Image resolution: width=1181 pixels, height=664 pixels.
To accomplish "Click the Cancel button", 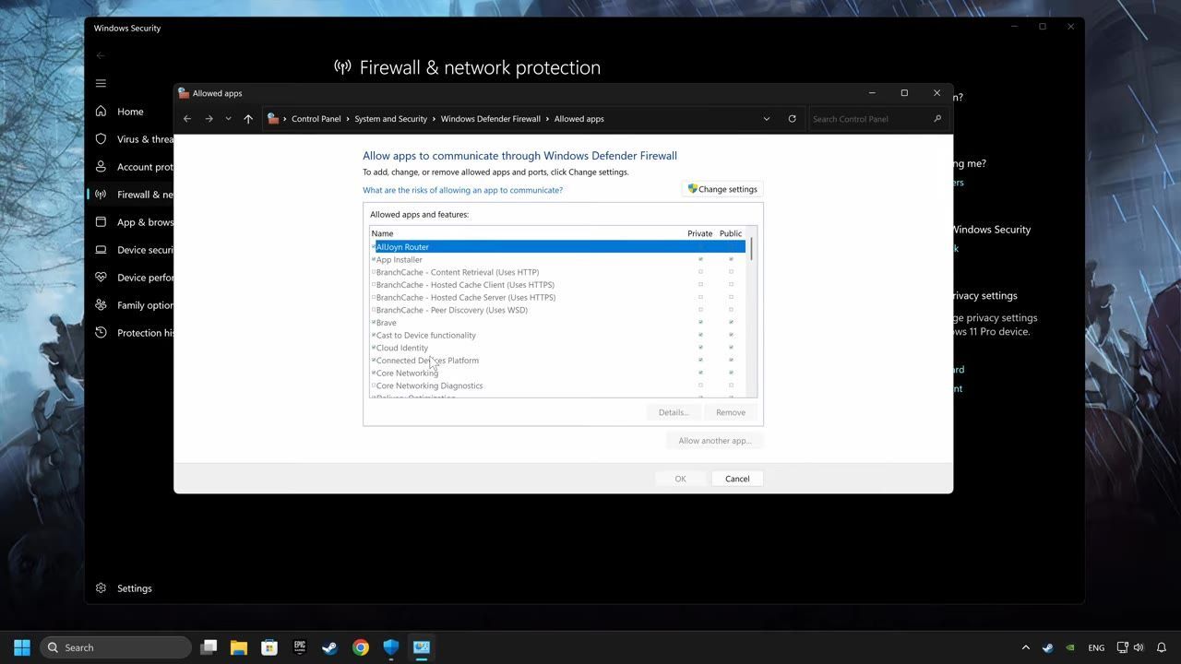I will coord(737,479).
